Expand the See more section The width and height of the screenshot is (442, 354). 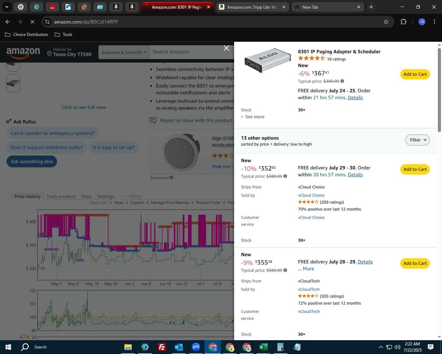point(252,117)
